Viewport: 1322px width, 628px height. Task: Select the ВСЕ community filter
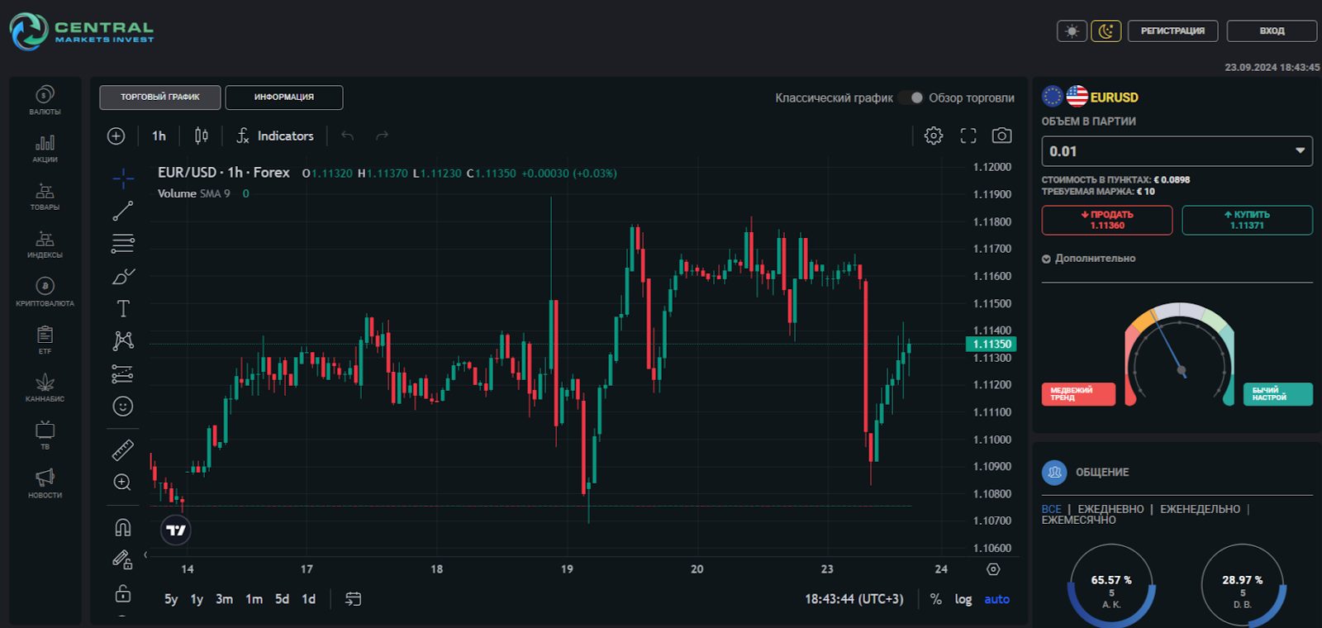point(1051,509)
